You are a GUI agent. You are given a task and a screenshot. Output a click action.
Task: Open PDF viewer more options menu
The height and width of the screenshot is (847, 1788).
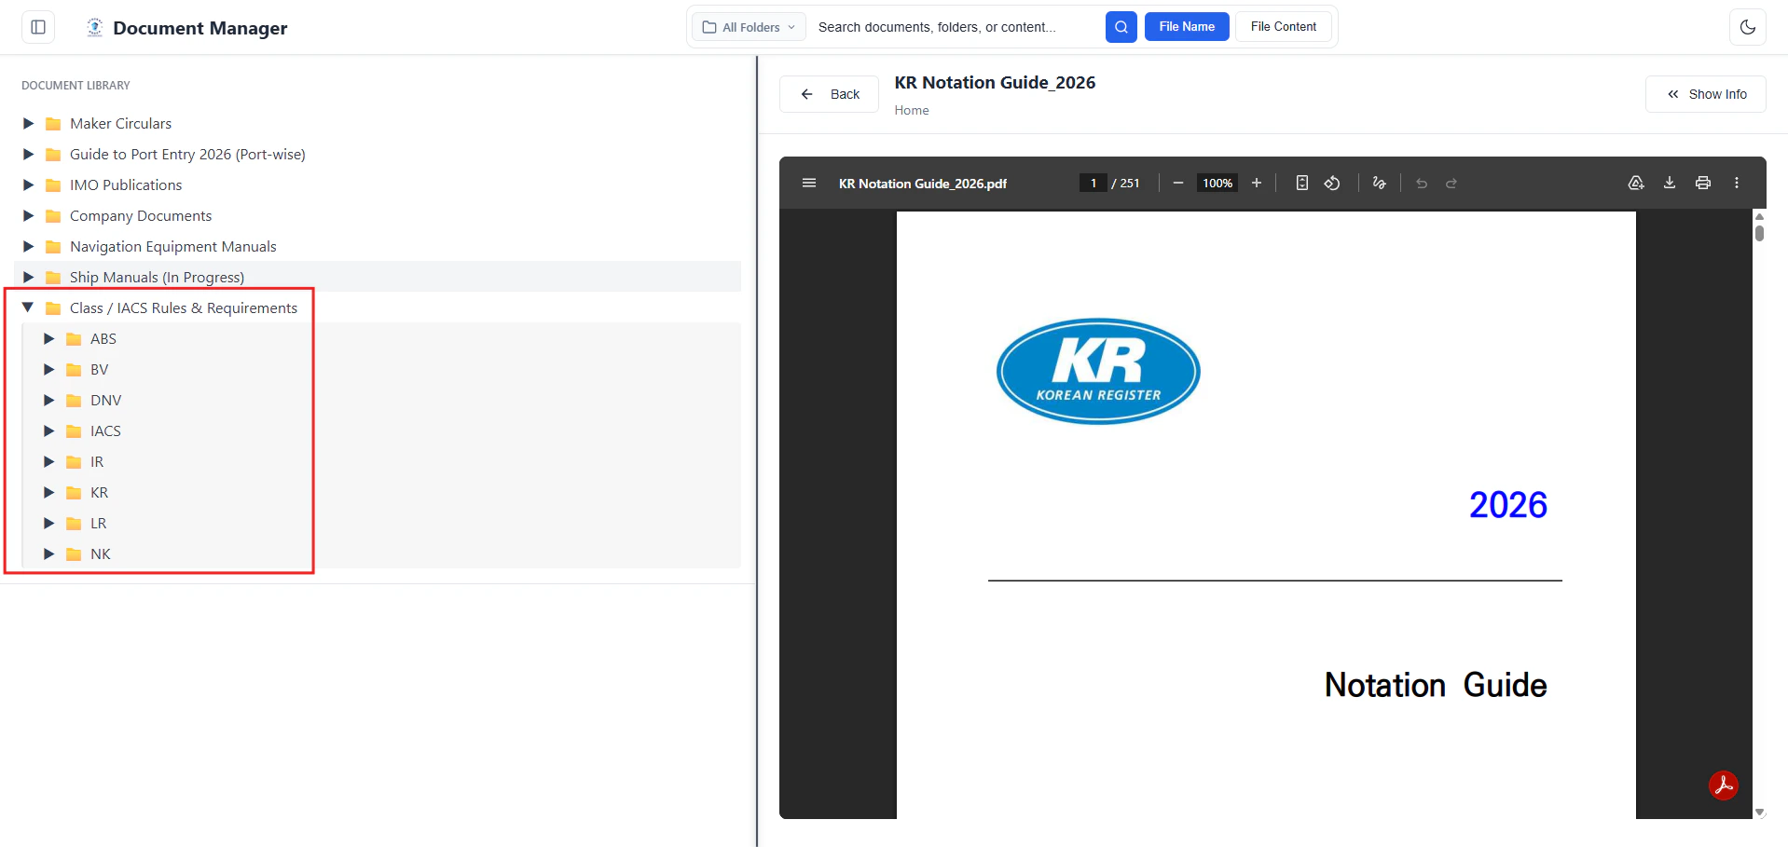[1737, 183]
